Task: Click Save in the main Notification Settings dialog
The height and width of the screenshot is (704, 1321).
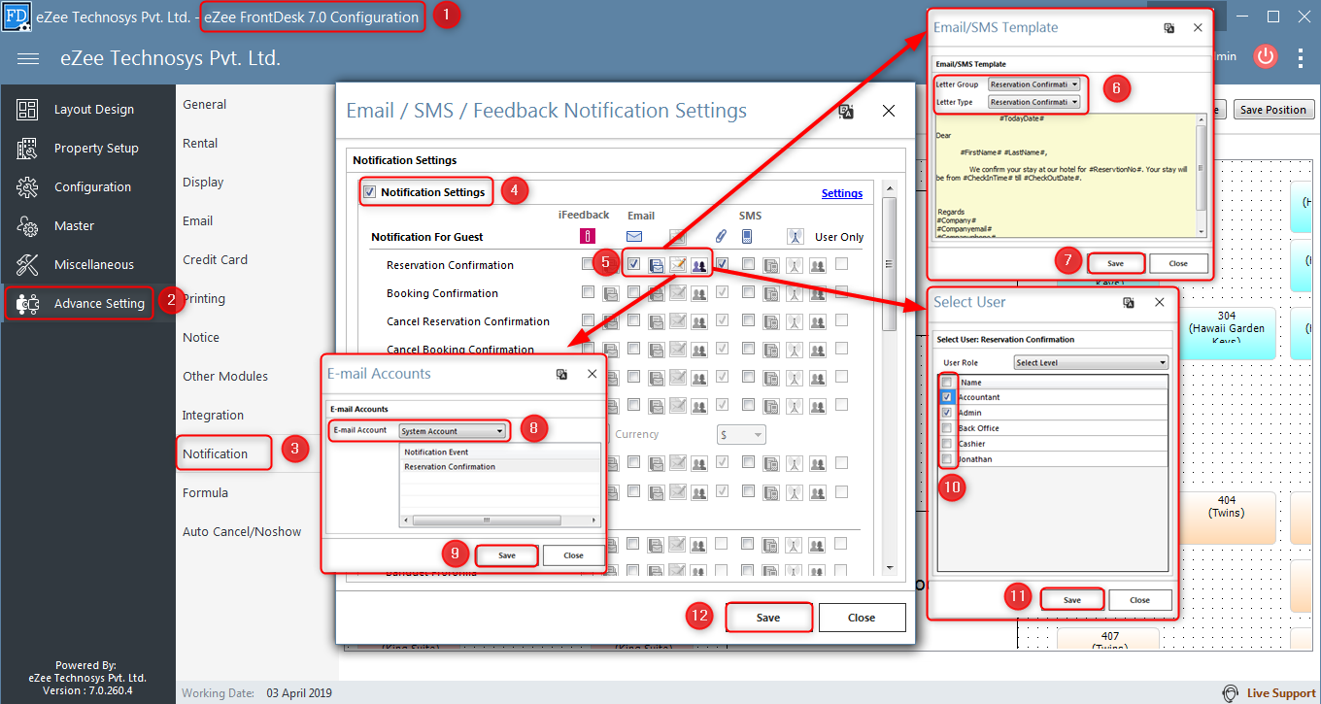Action: pos(768,618)
